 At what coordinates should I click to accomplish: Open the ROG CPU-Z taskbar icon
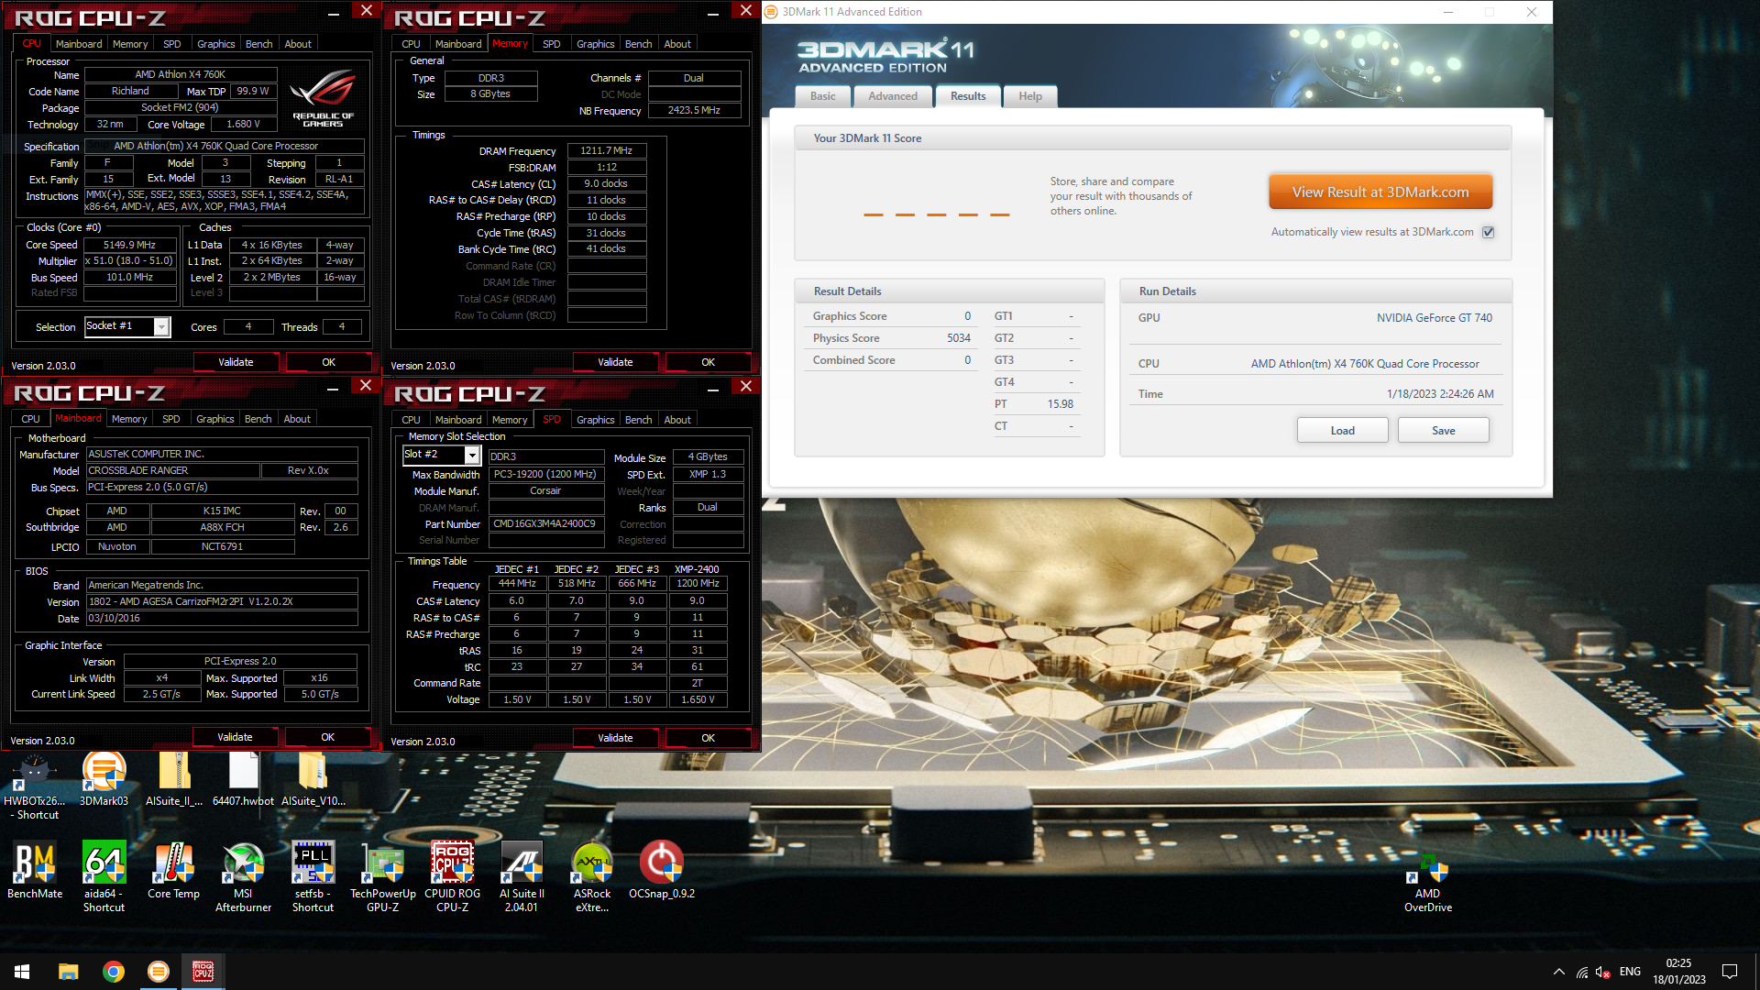pos(203,972)
